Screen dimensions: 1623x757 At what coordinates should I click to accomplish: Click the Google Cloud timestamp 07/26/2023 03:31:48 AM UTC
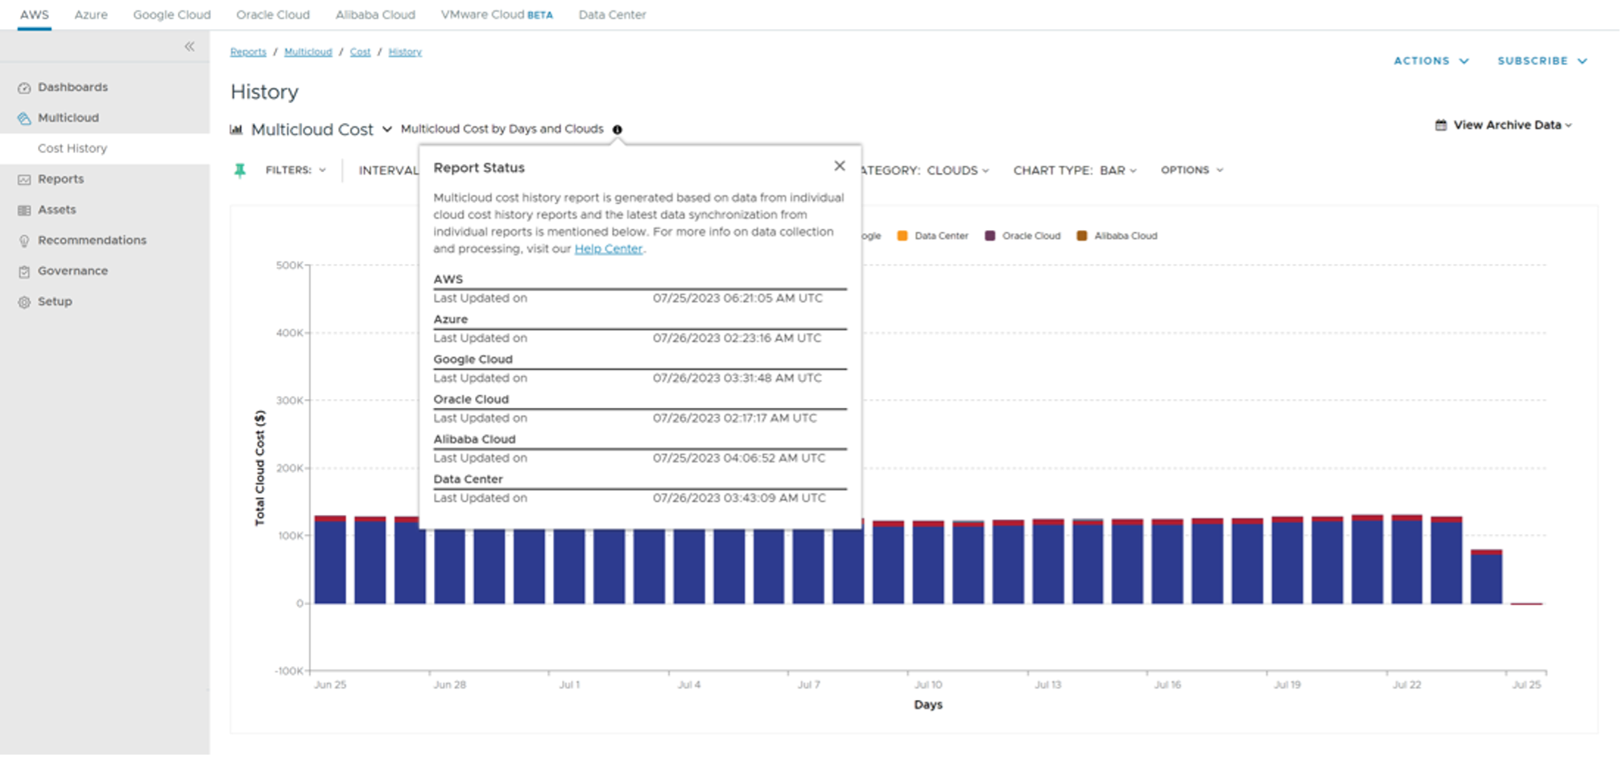click(x=737, y=378)
